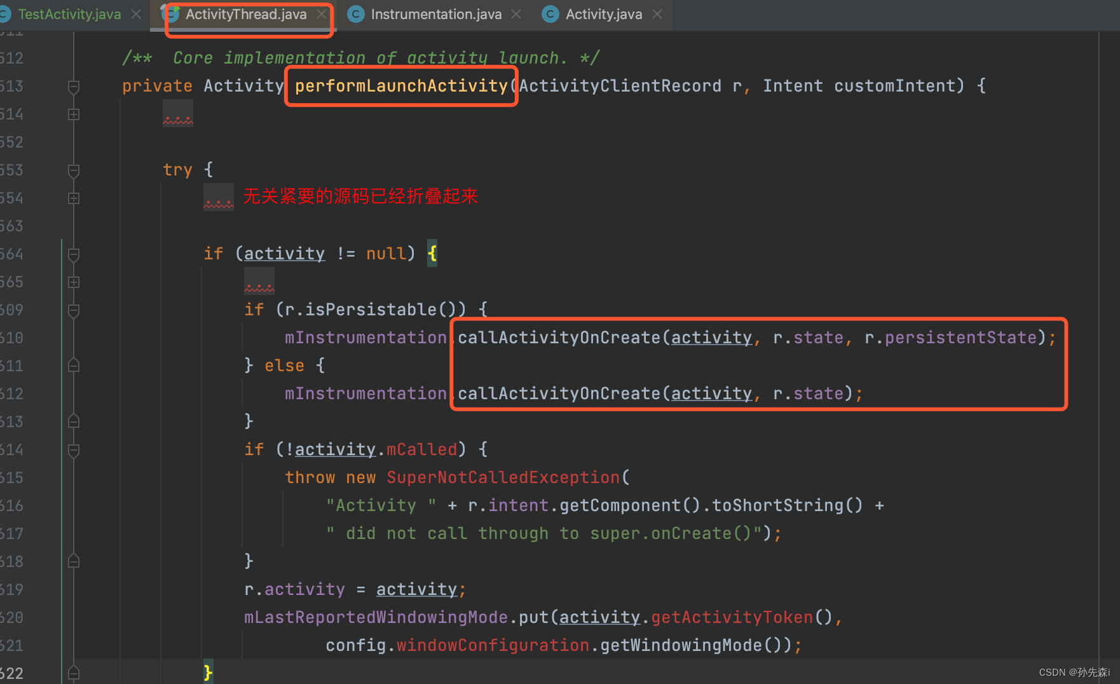Click SuperNotCalledException class name
Image resolution: width=1120 pixels, height=684 pixels.
(503, 477)
